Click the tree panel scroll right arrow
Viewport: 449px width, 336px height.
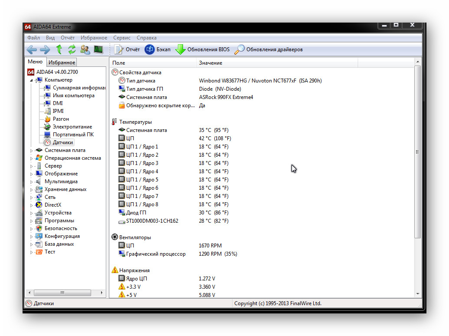[102, 293]
